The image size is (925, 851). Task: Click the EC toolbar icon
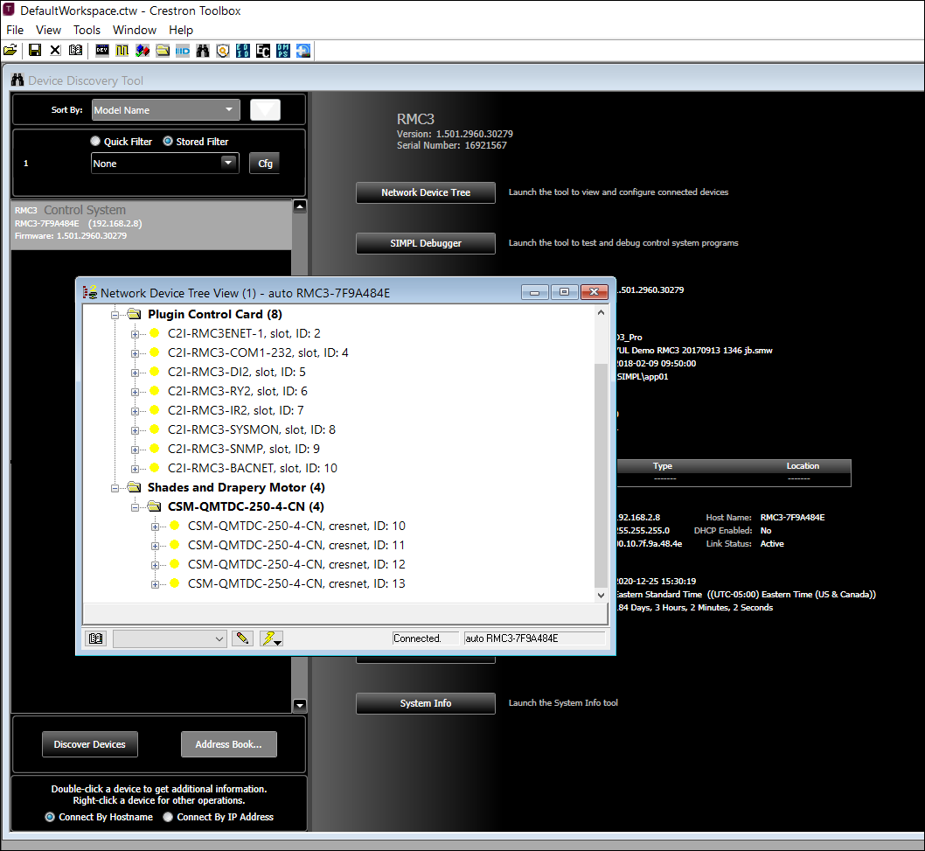[x=263, y=51]
